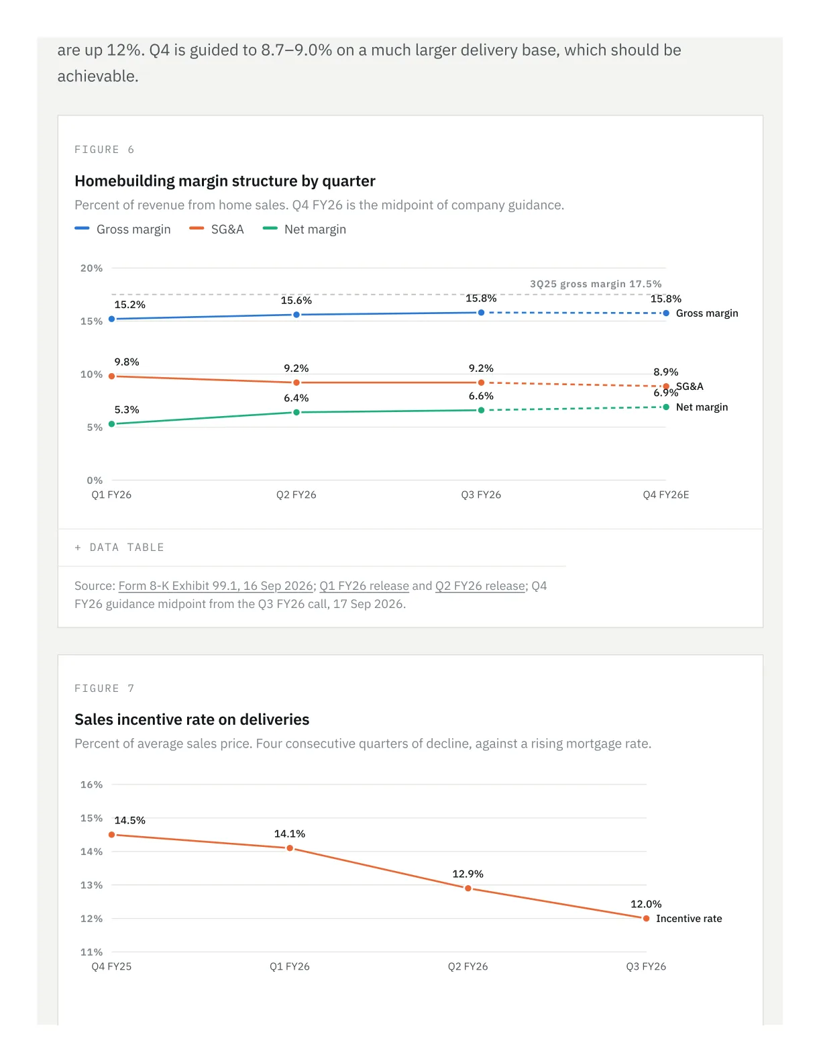Screen dimensions: 821x1063
Task: Open the Q2 FY26 release link
Action: 480,586
